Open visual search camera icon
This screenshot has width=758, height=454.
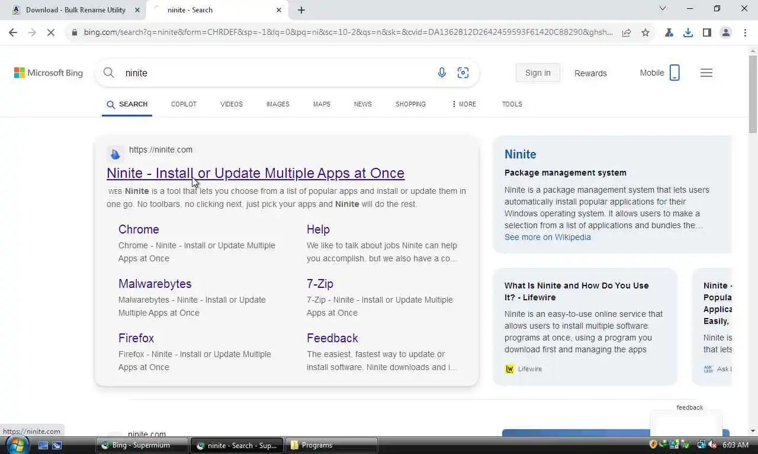463,73
